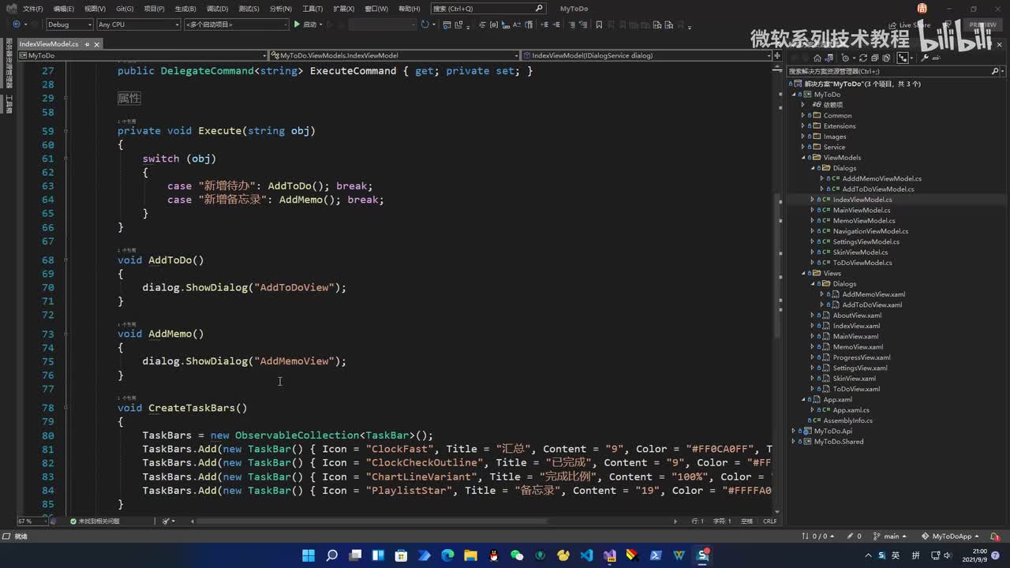Switch to Visual Studio in the taskbar
This screenshot has width=1010, height=568.
pos(609,555)
